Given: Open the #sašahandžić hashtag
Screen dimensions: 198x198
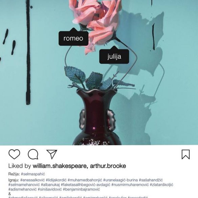Looking at the screenshot, I should (x=151, y=180).
